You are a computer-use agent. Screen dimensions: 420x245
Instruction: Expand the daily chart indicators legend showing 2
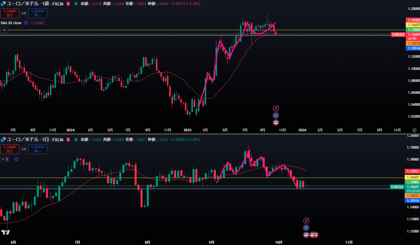point(5,159)
